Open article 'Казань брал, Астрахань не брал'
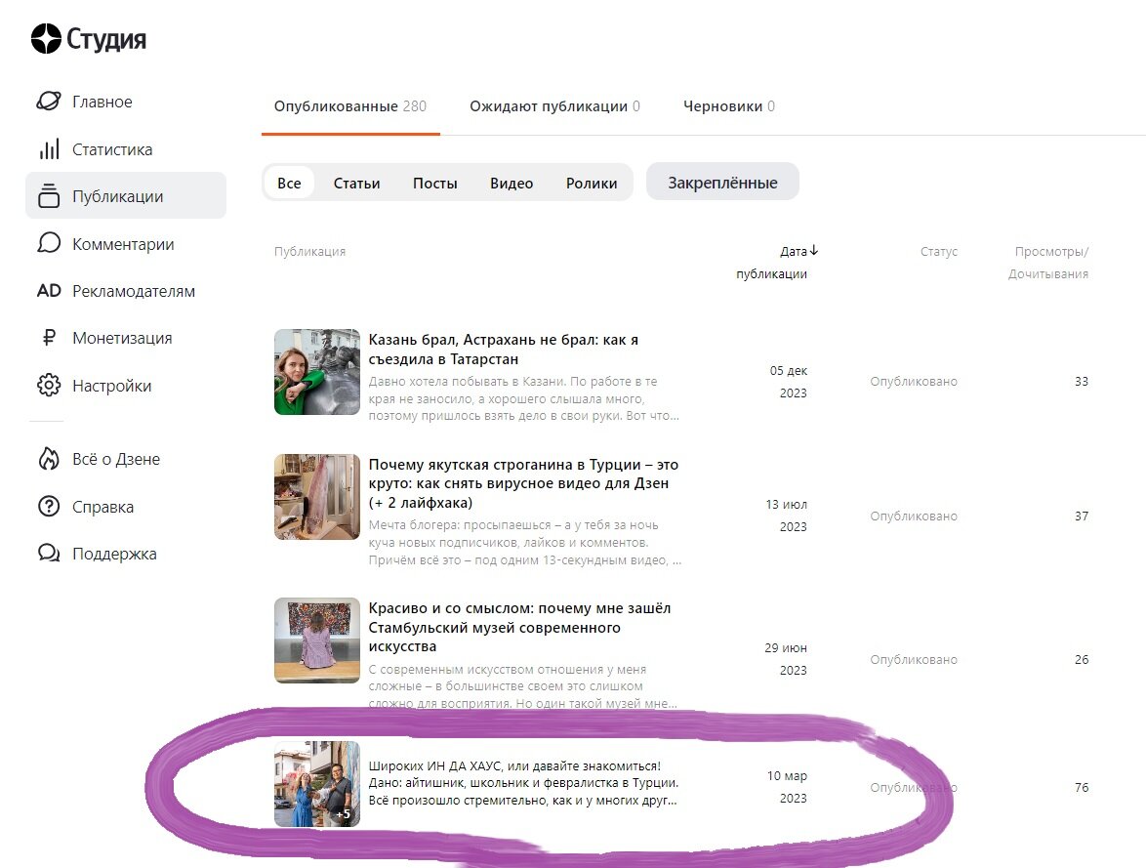 [504, 349]
